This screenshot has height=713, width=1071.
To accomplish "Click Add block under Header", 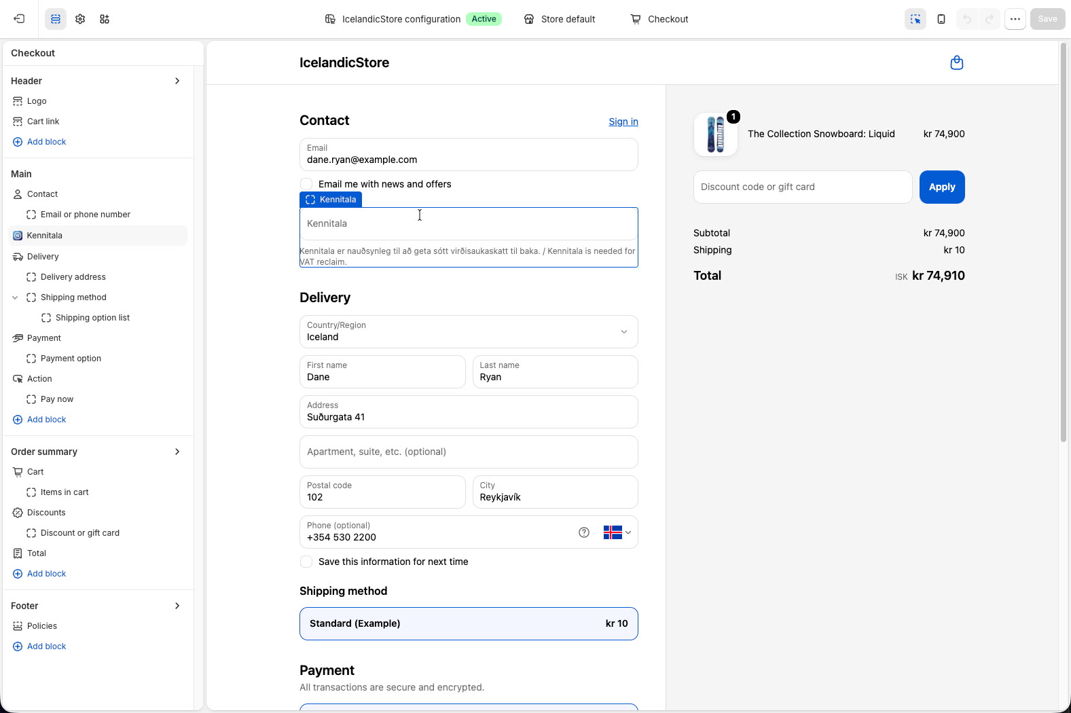I will pos(39,142).
